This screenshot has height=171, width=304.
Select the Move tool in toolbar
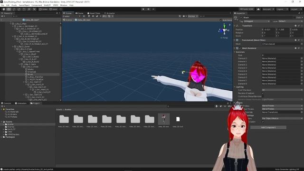[9, 9]
